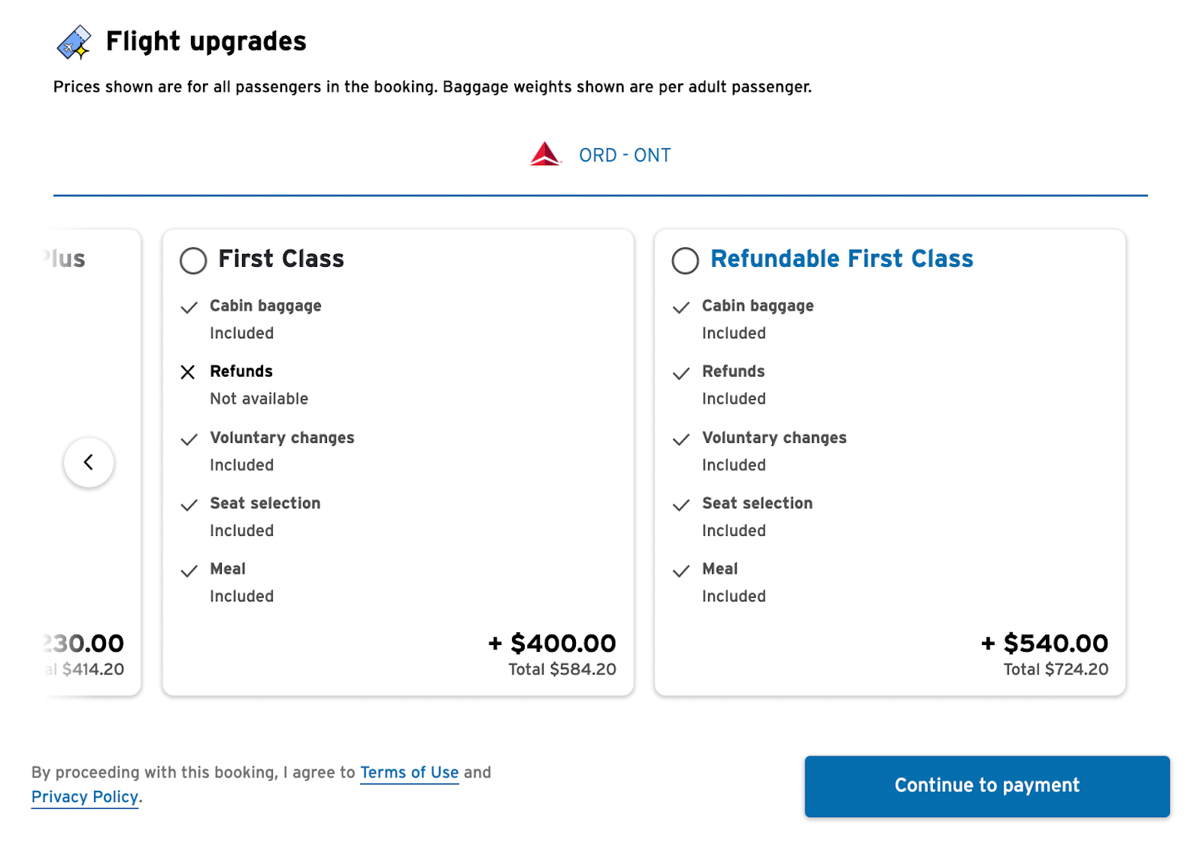
Task: Click the + $540.00 Refundable price
Action: (1044, 644)
